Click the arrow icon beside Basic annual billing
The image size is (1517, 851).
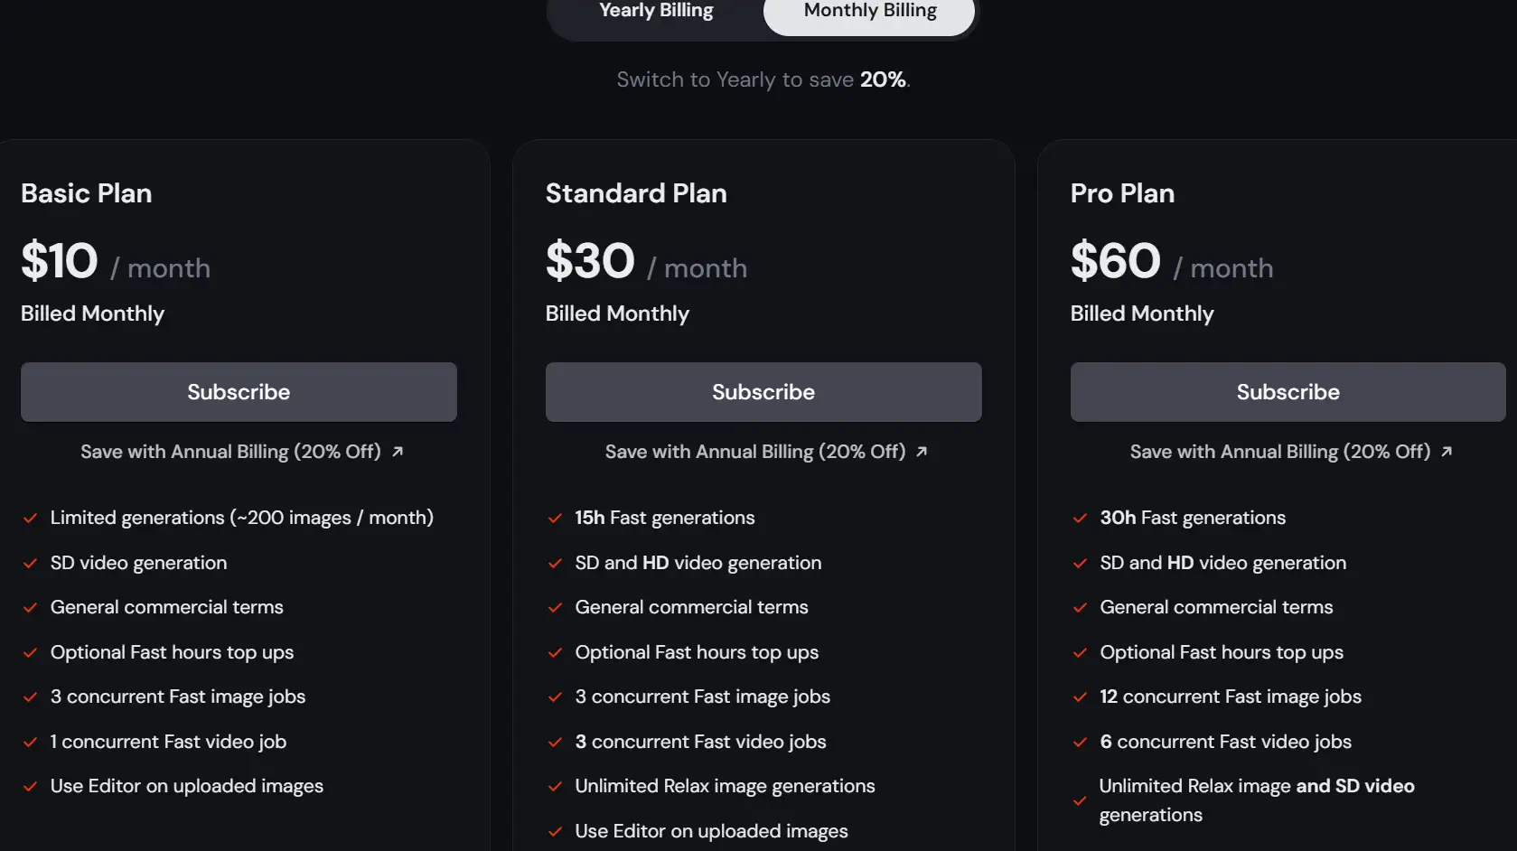pyautogui.click(x=398, y=452)
